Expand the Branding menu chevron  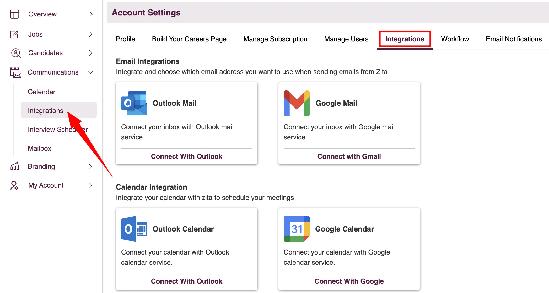pos(91,166)
